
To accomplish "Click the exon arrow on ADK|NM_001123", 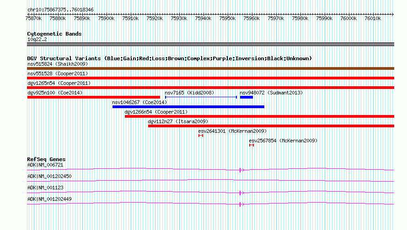I will [x=241, y=193].
